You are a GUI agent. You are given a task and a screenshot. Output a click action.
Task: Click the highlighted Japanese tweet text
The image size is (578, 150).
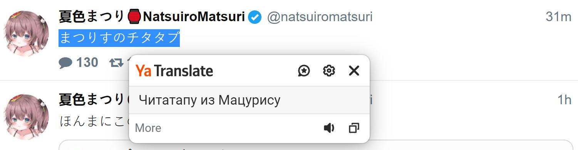(x=119, y=38)
